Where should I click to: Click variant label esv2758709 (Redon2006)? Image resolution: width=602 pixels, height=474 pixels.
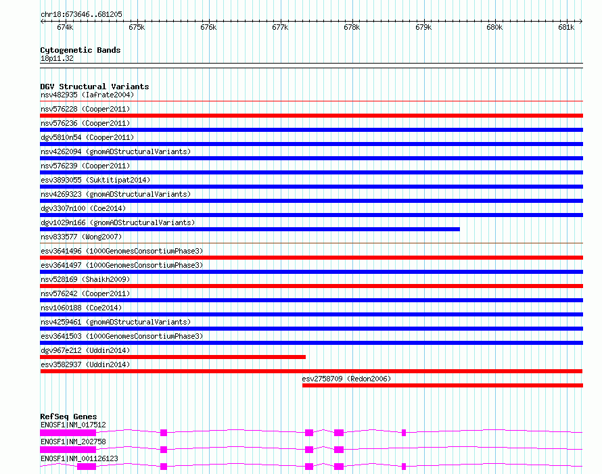[346, 379]
